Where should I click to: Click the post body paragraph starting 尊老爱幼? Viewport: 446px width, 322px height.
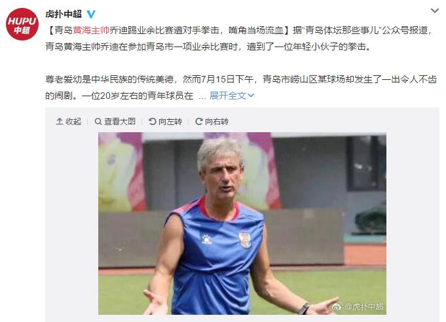pyautogui.click(x=240, y=87)
